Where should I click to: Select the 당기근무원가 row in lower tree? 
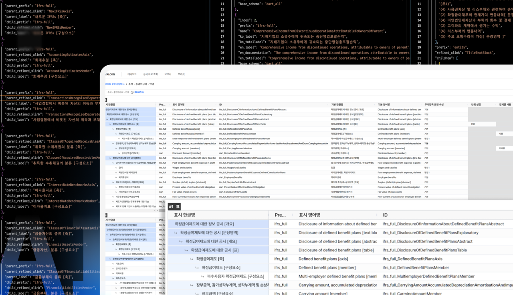(131, 269)
